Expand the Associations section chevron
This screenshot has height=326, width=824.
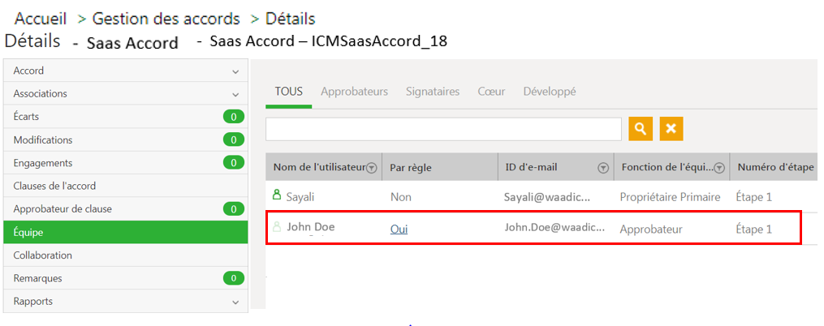tap(235, 95)
